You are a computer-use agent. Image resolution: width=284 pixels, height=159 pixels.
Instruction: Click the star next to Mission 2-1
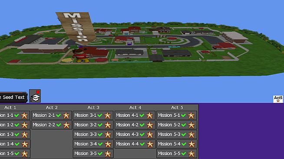(66, 116)
